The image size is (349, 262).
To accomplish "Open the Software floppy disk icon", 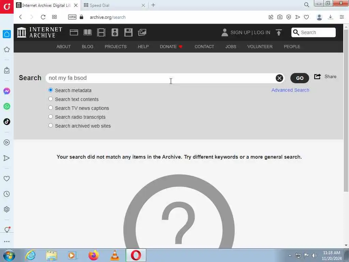I will click(128, 32).
